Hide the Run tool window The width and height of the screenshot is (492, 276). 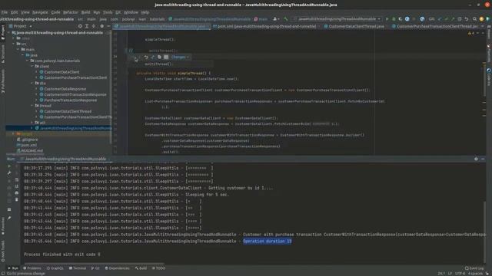click(483, 159)
